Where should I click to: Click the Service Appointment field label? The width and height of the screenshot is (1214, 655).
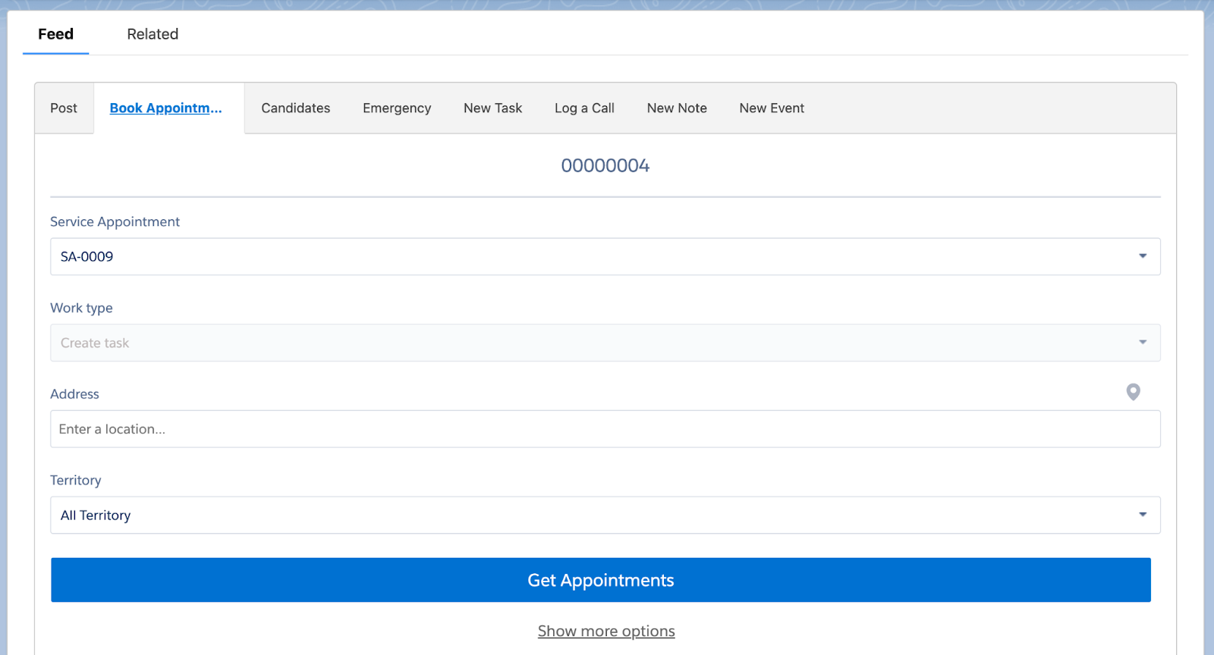[x=115, y=221]
